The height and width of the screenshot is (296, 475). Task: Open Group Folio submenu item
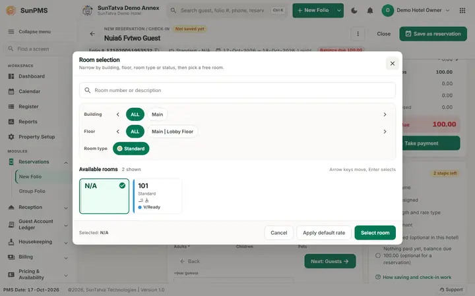(32, 191)
